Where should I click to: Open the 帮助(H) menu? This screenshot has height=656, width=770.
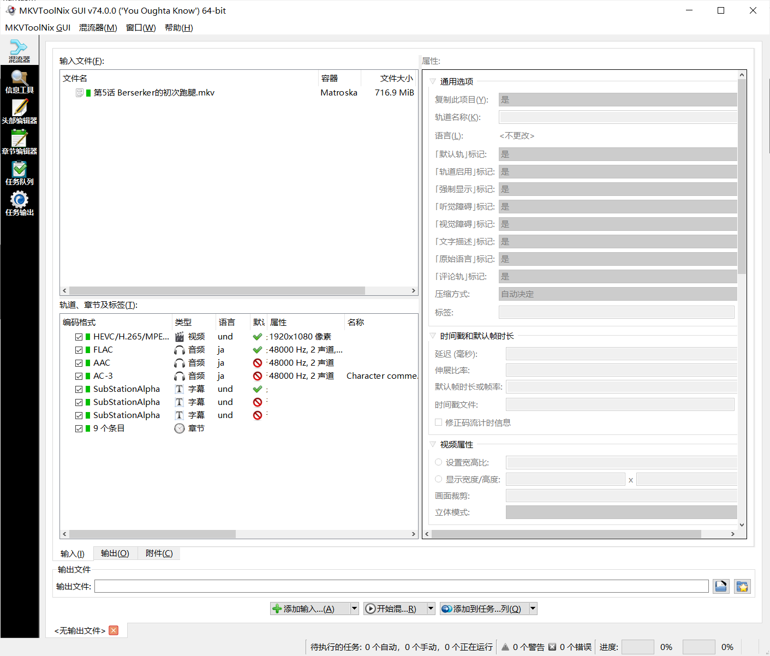point(178,27)
